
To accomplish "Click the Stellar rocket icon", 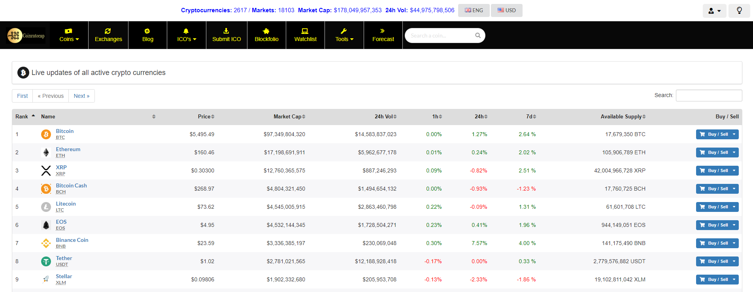I will click(46, 280).
